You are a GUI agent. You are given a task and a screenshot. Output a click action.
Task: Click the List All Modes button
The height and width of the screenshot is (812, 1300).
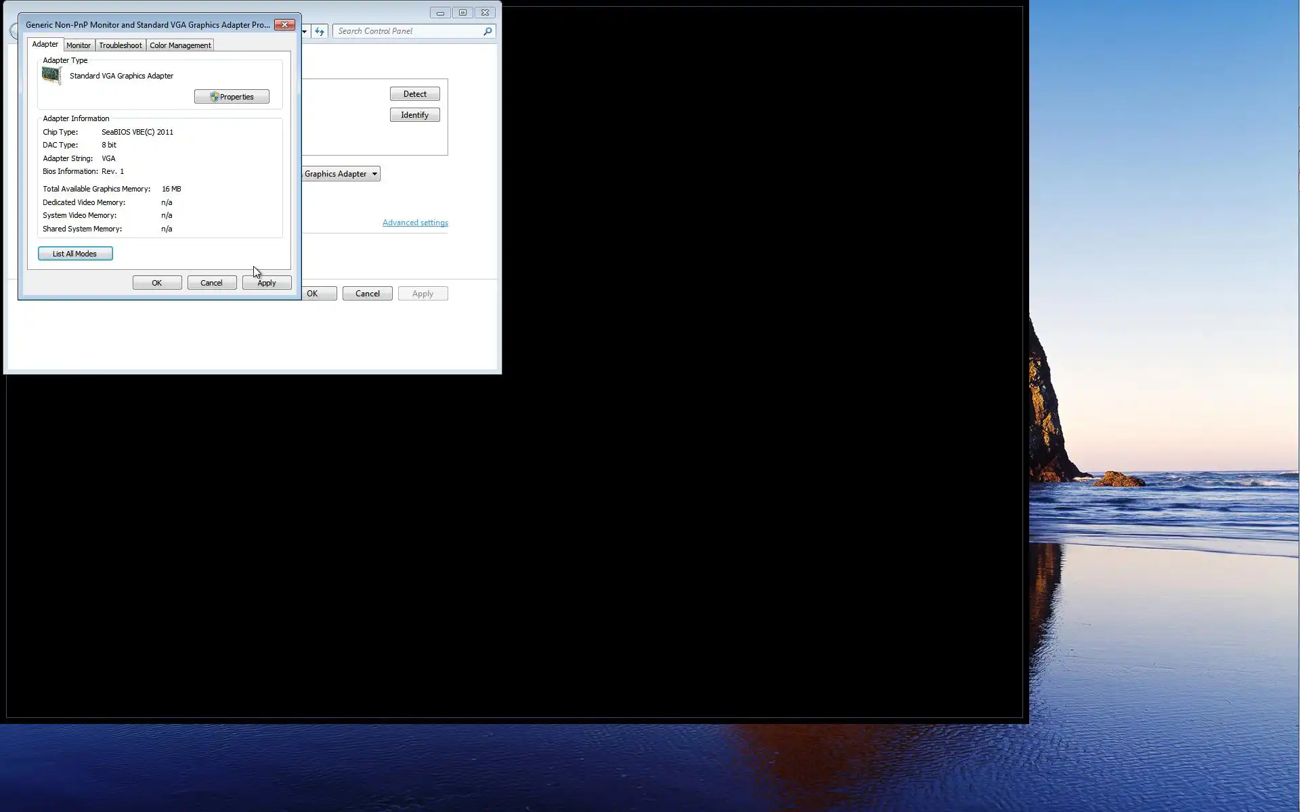click(x=75, y=254)
